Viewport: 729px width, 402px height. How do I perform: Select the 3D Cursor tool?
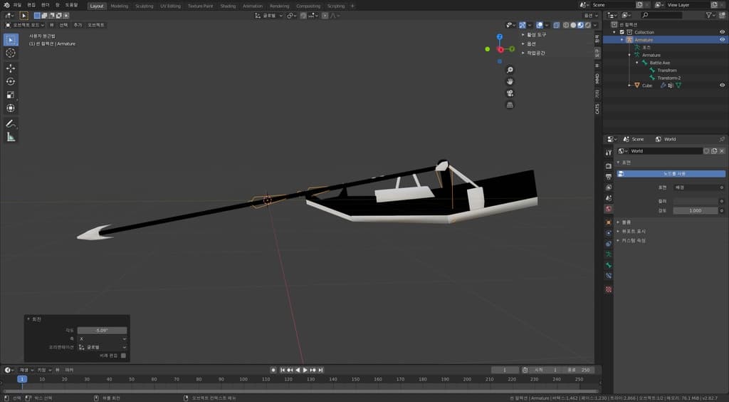click(x=11, y=53)
